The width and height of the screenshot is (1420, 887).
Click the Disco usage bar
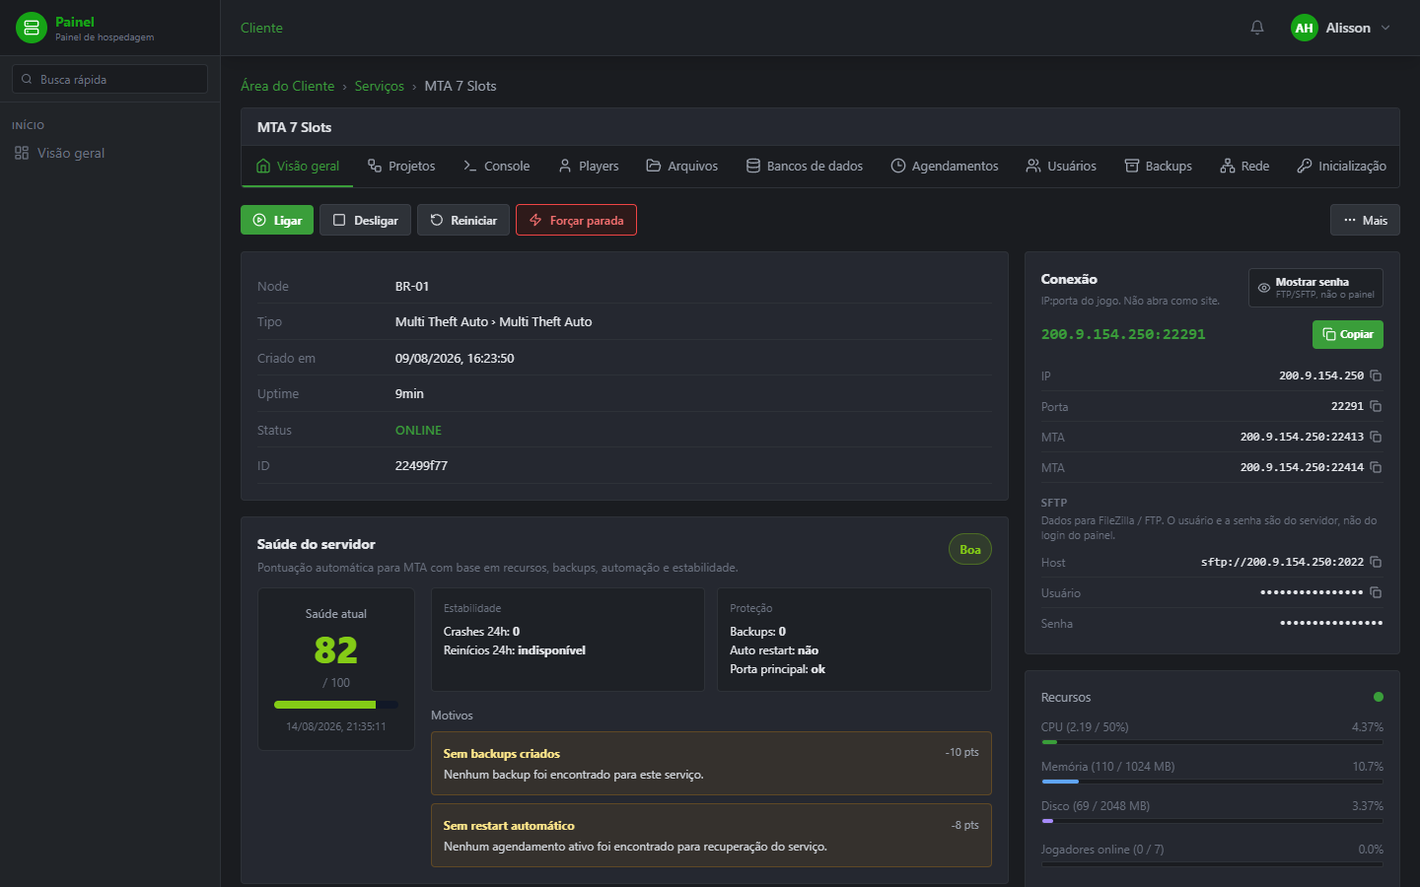[1212, 820]
